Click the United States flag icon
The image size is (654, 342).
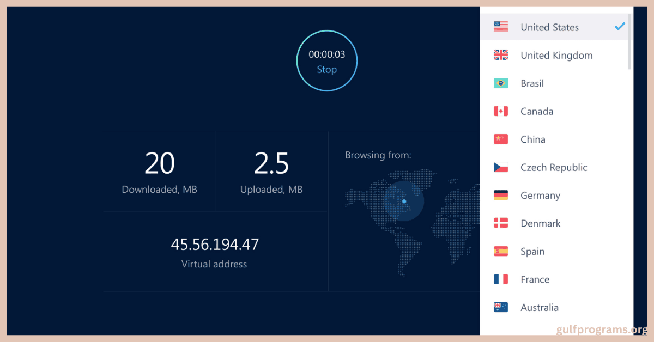(x=500, y=26)
